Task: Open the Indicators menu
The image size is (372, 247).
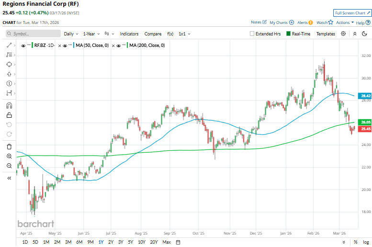Action: point(129,34)
